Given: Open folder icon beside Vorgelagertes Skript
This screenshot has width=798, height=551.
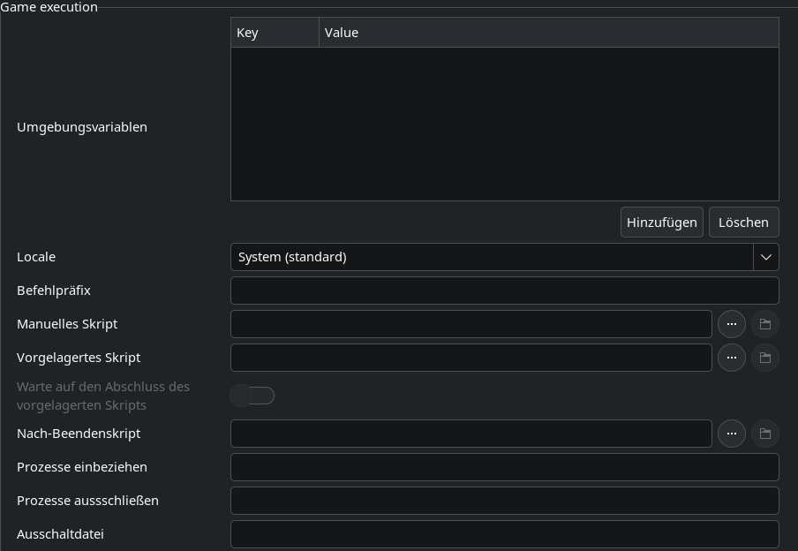Looking at the screenshot, I should (x=765, y=358).
